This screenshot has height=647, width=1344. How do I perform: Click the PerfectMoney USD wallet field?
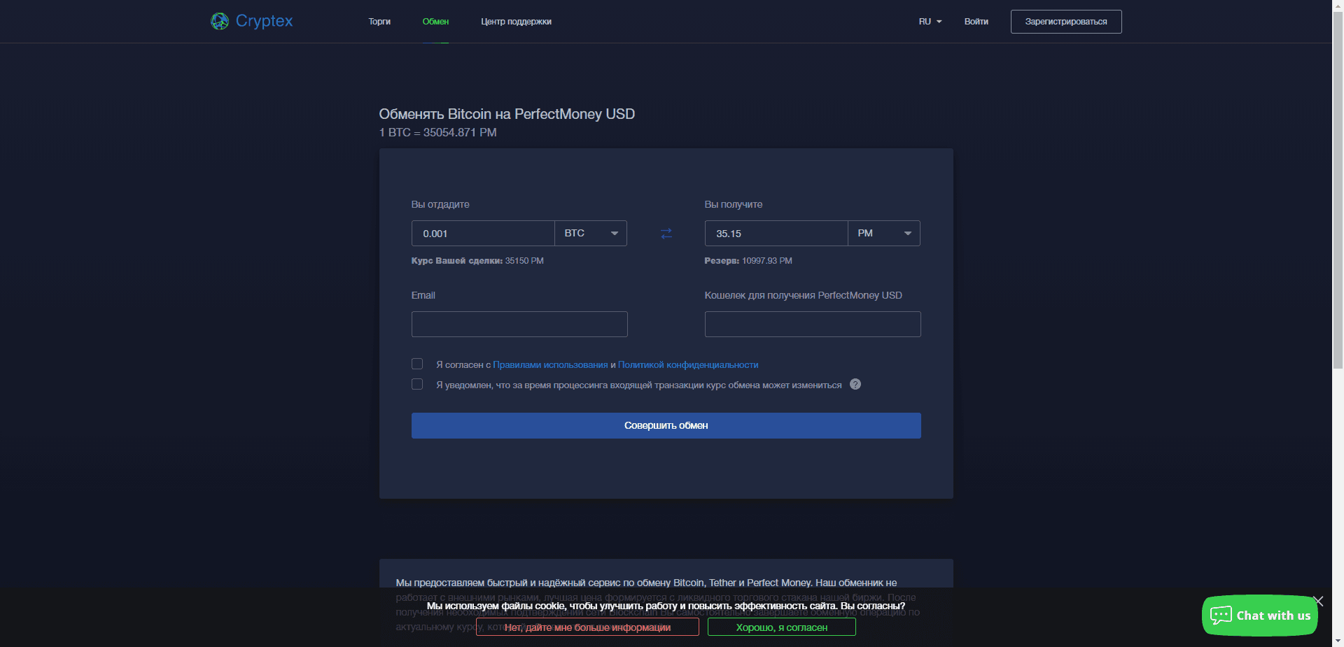click(x=812, y=324)
